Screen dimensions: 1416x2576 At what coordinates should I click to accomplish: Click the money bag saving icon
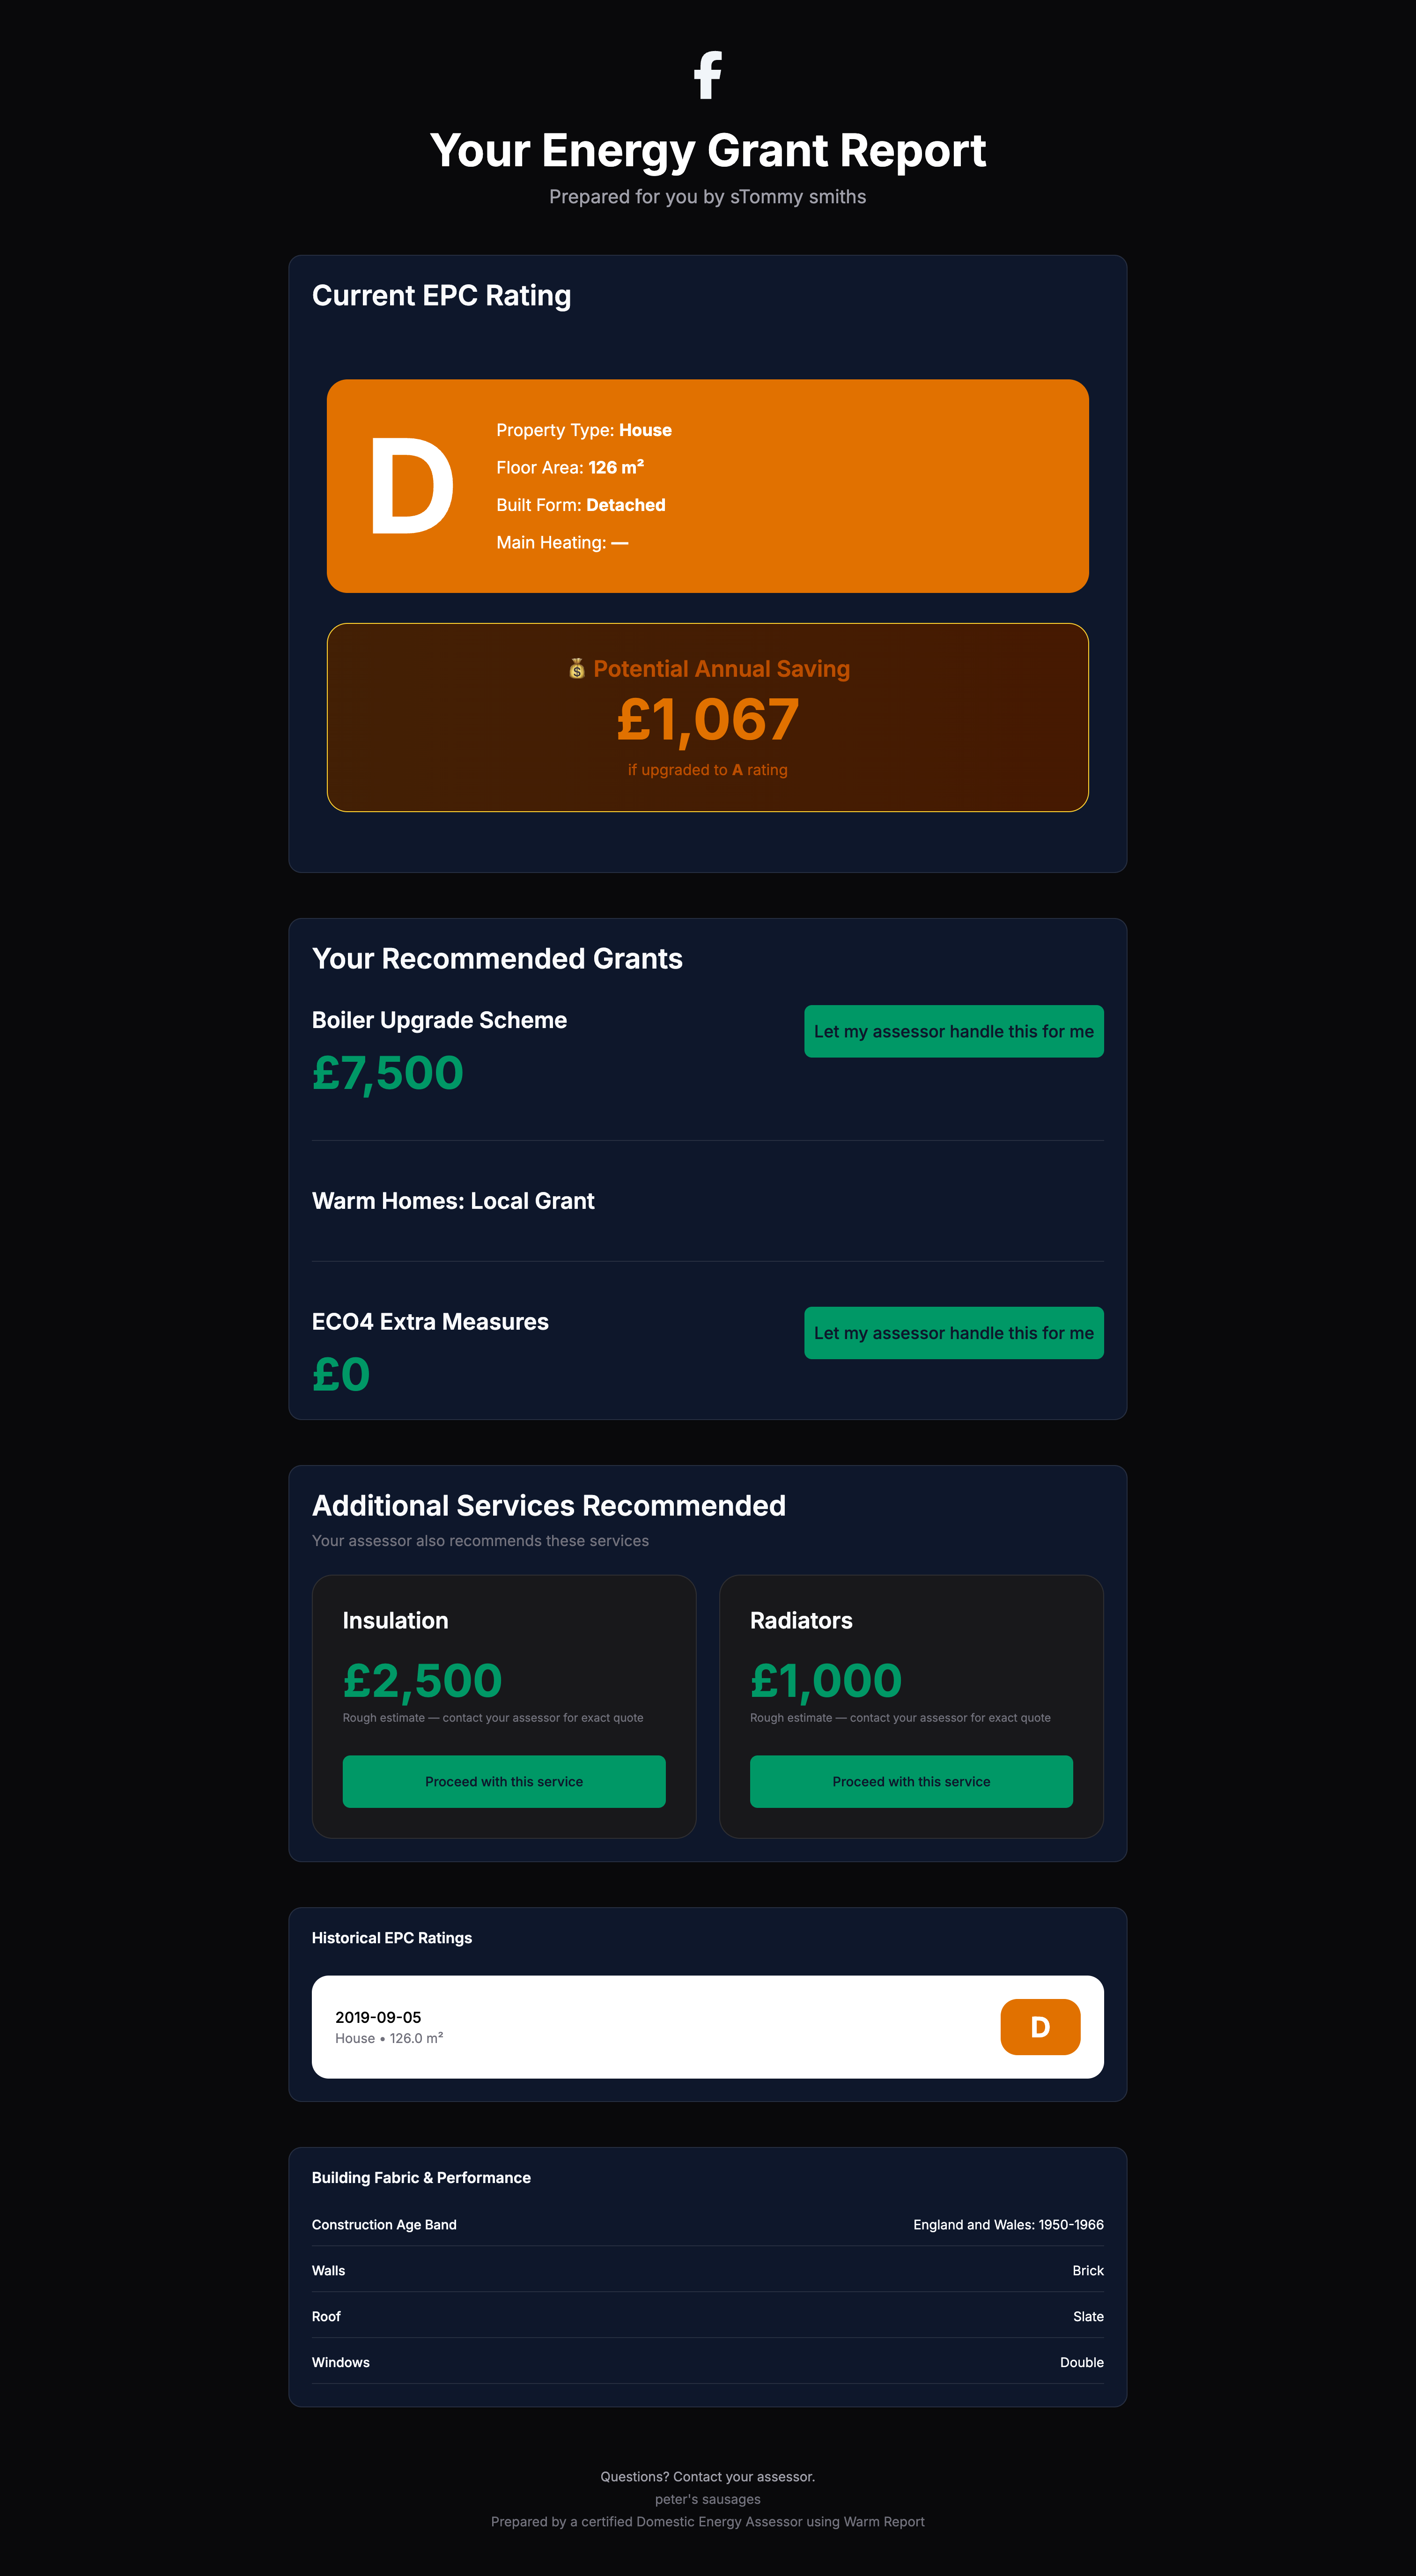pos(577,668)
